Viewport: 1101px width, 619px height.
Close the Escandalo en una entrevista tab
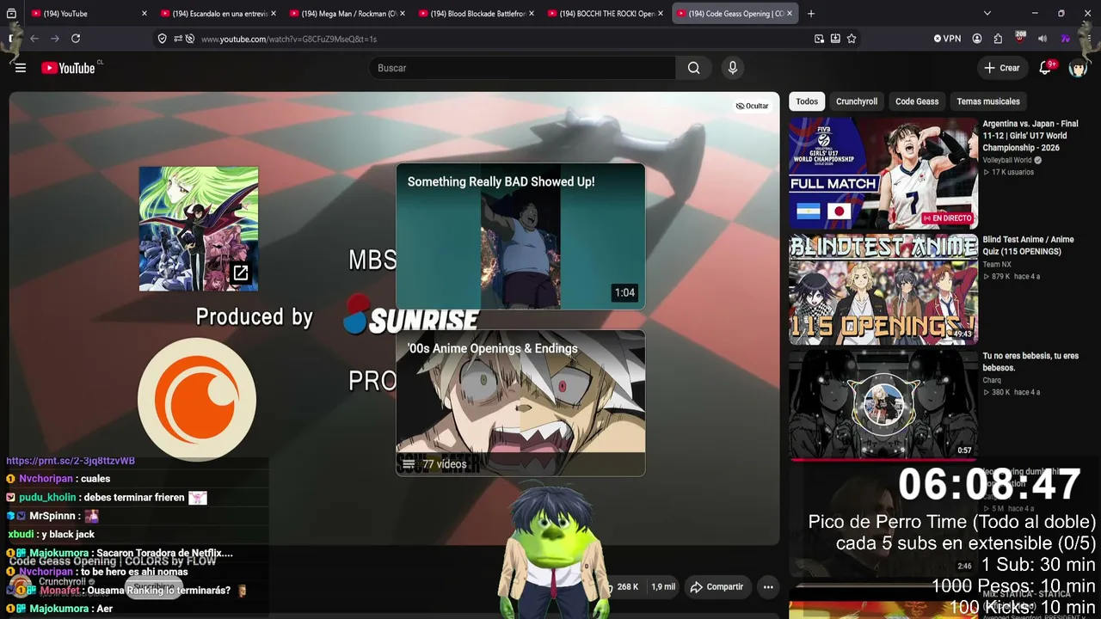(x=274, y=14)
